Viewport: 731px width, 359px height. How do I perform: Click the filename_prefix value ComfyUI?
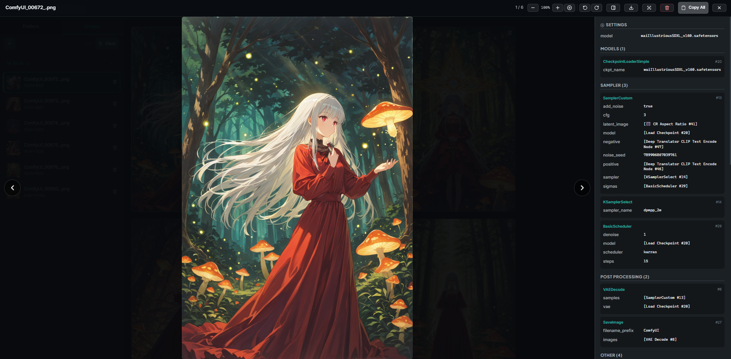(651, 330)
